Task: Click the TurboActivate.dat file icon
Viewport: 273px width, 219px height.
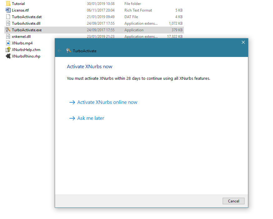Action: [x=8, y=17]
